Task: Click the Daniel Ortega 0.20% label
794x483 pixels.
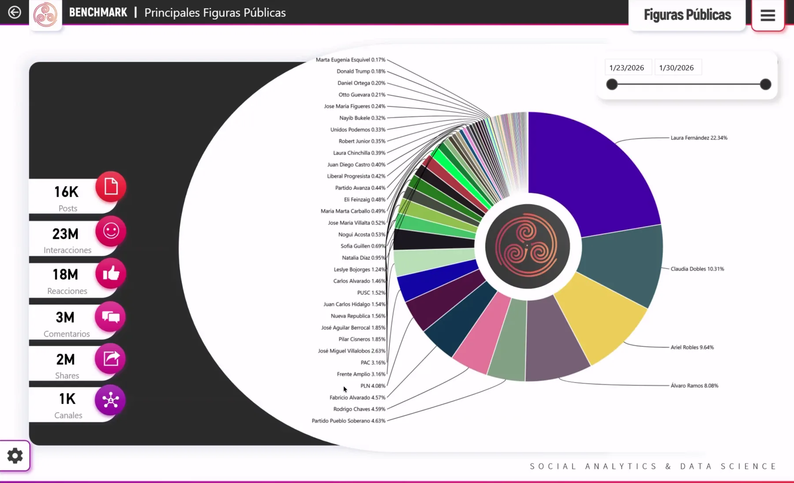Action: pyautogui.click(x=361, y=83)
